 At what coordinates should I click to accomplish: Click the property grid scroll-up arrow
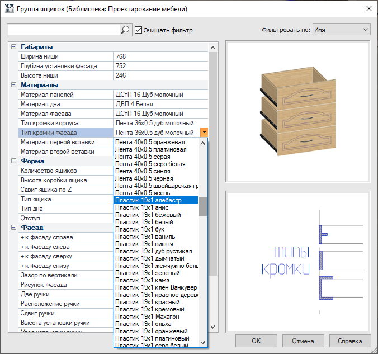point(212,48)
